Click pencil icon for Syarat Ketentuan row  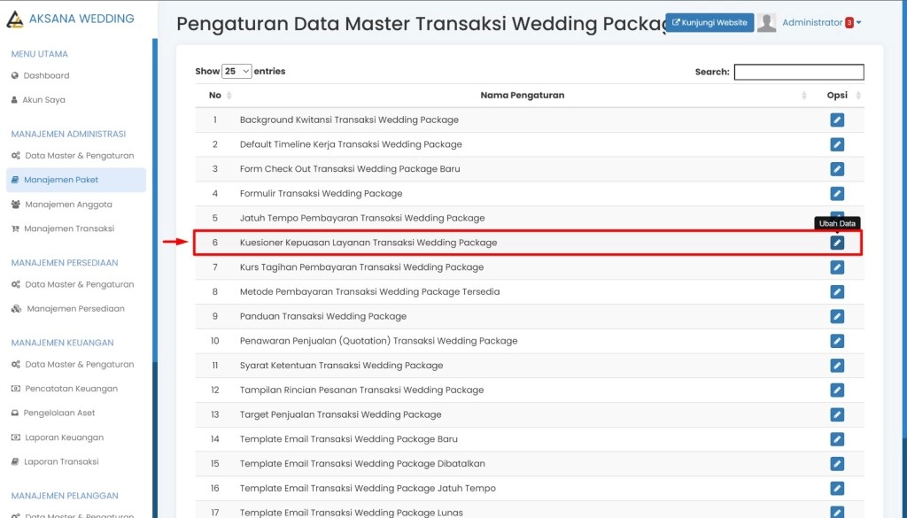pyautogui.click(x=837, y=366)
